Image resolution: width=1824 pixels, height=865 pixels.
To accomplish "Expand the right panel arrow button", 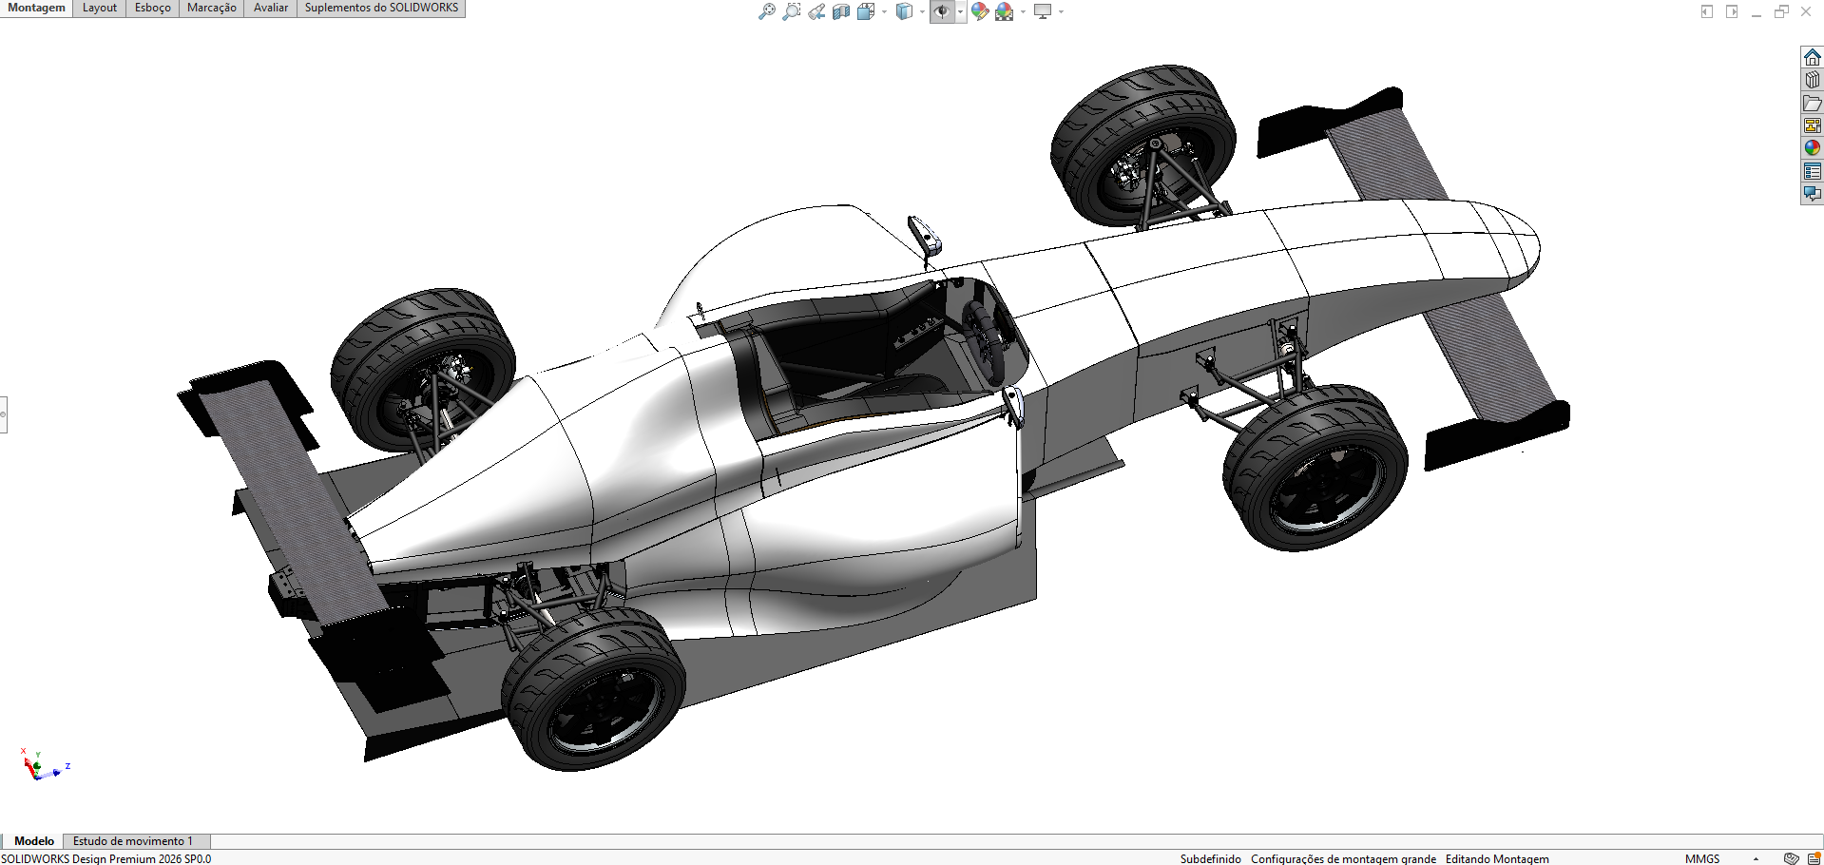I will [x=1732, y=11].
